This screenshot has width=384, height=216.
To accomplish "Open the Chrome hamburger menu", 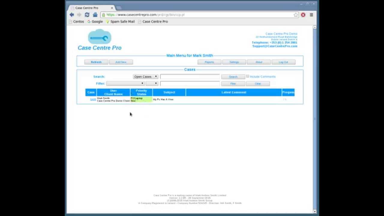I will 311,15.
